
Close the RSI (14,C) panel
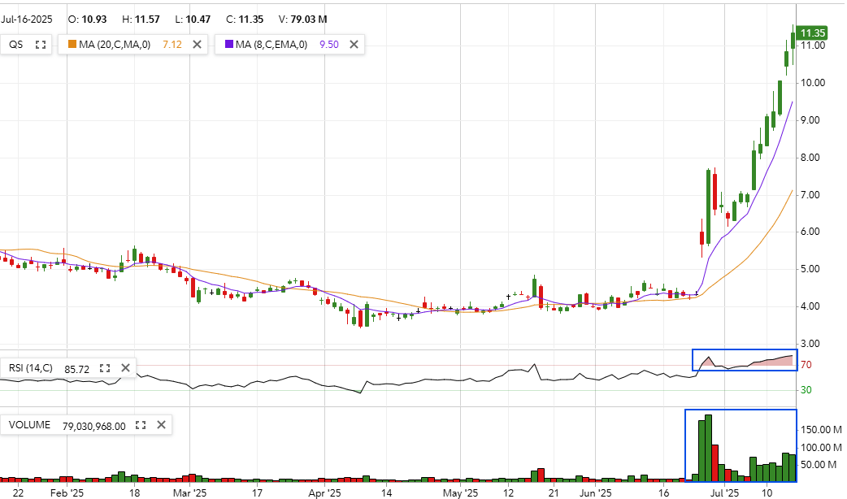(125, 368)
